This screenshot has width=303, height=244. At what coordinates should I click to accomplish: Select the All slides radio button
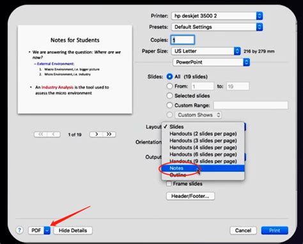169,77
